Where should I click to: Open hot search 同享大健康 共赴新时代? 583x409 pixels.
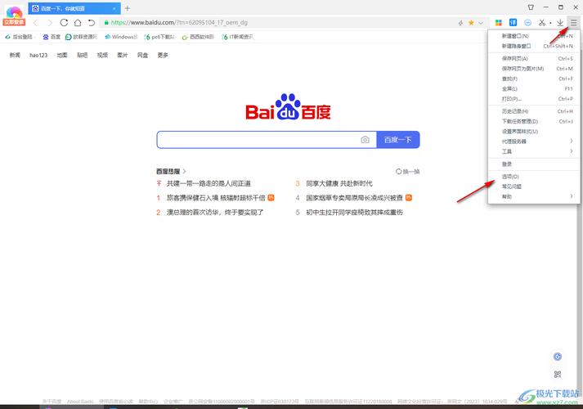point(339,183)
